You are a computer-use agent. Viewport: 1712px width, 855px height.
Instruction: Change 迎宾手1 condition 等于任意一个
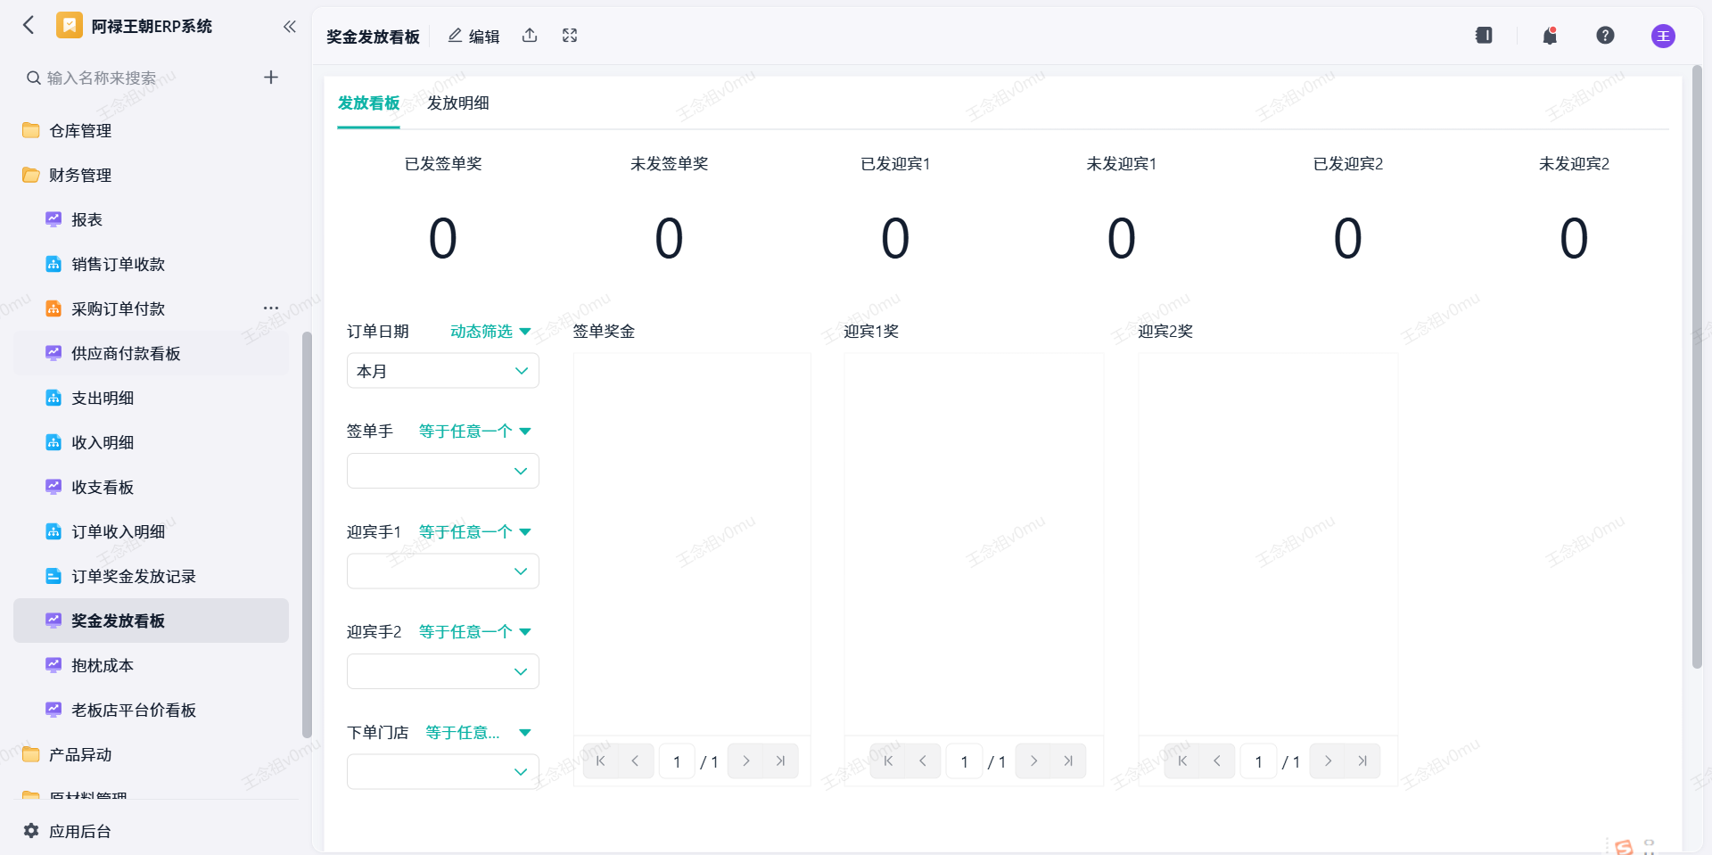click(x=475, y=532)
